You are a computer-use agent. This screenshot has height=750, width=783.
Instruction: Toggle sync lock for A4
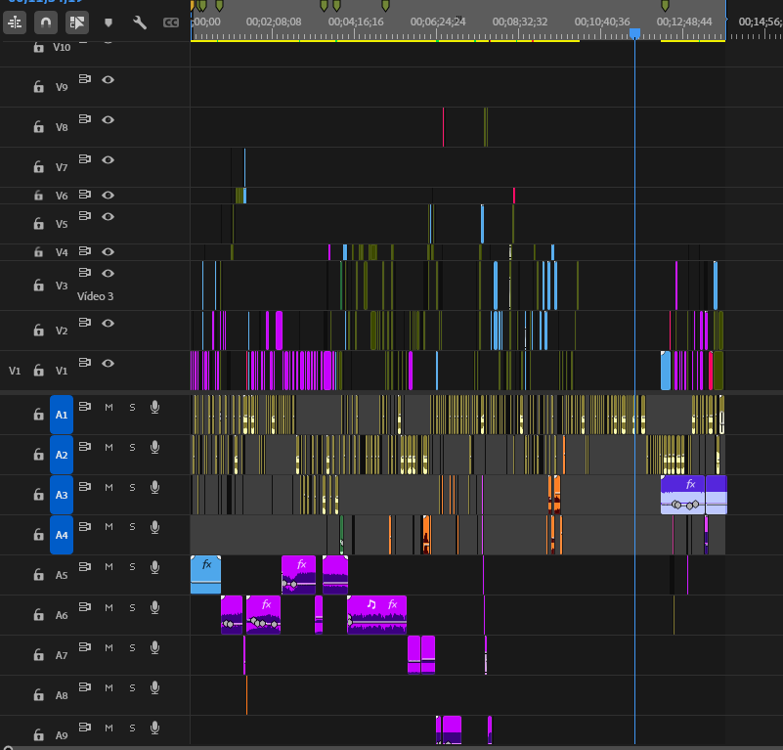click(85, 526)
